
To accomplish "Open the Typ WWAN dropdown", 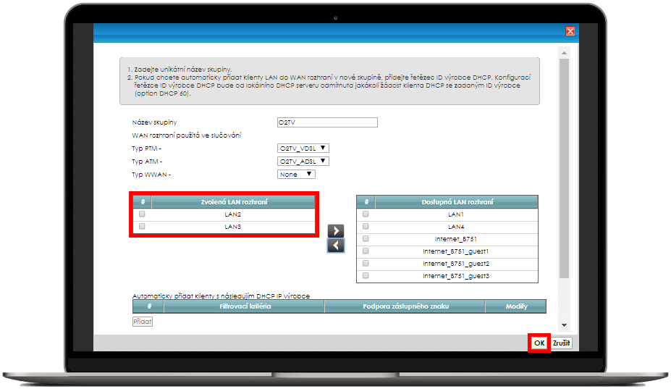I will point(297,174).
